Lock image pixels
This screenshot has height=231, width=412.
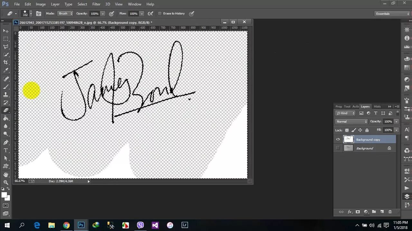coord(353,130)
